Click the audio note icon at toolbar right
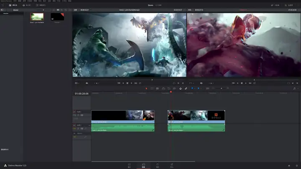Viewport: 301px width, 169px height. tap(294, 88)
